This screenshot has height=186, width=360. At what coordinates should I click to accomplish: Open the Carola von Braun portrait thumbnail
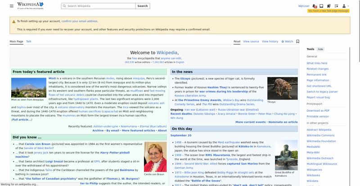click(x=155, y=157)
